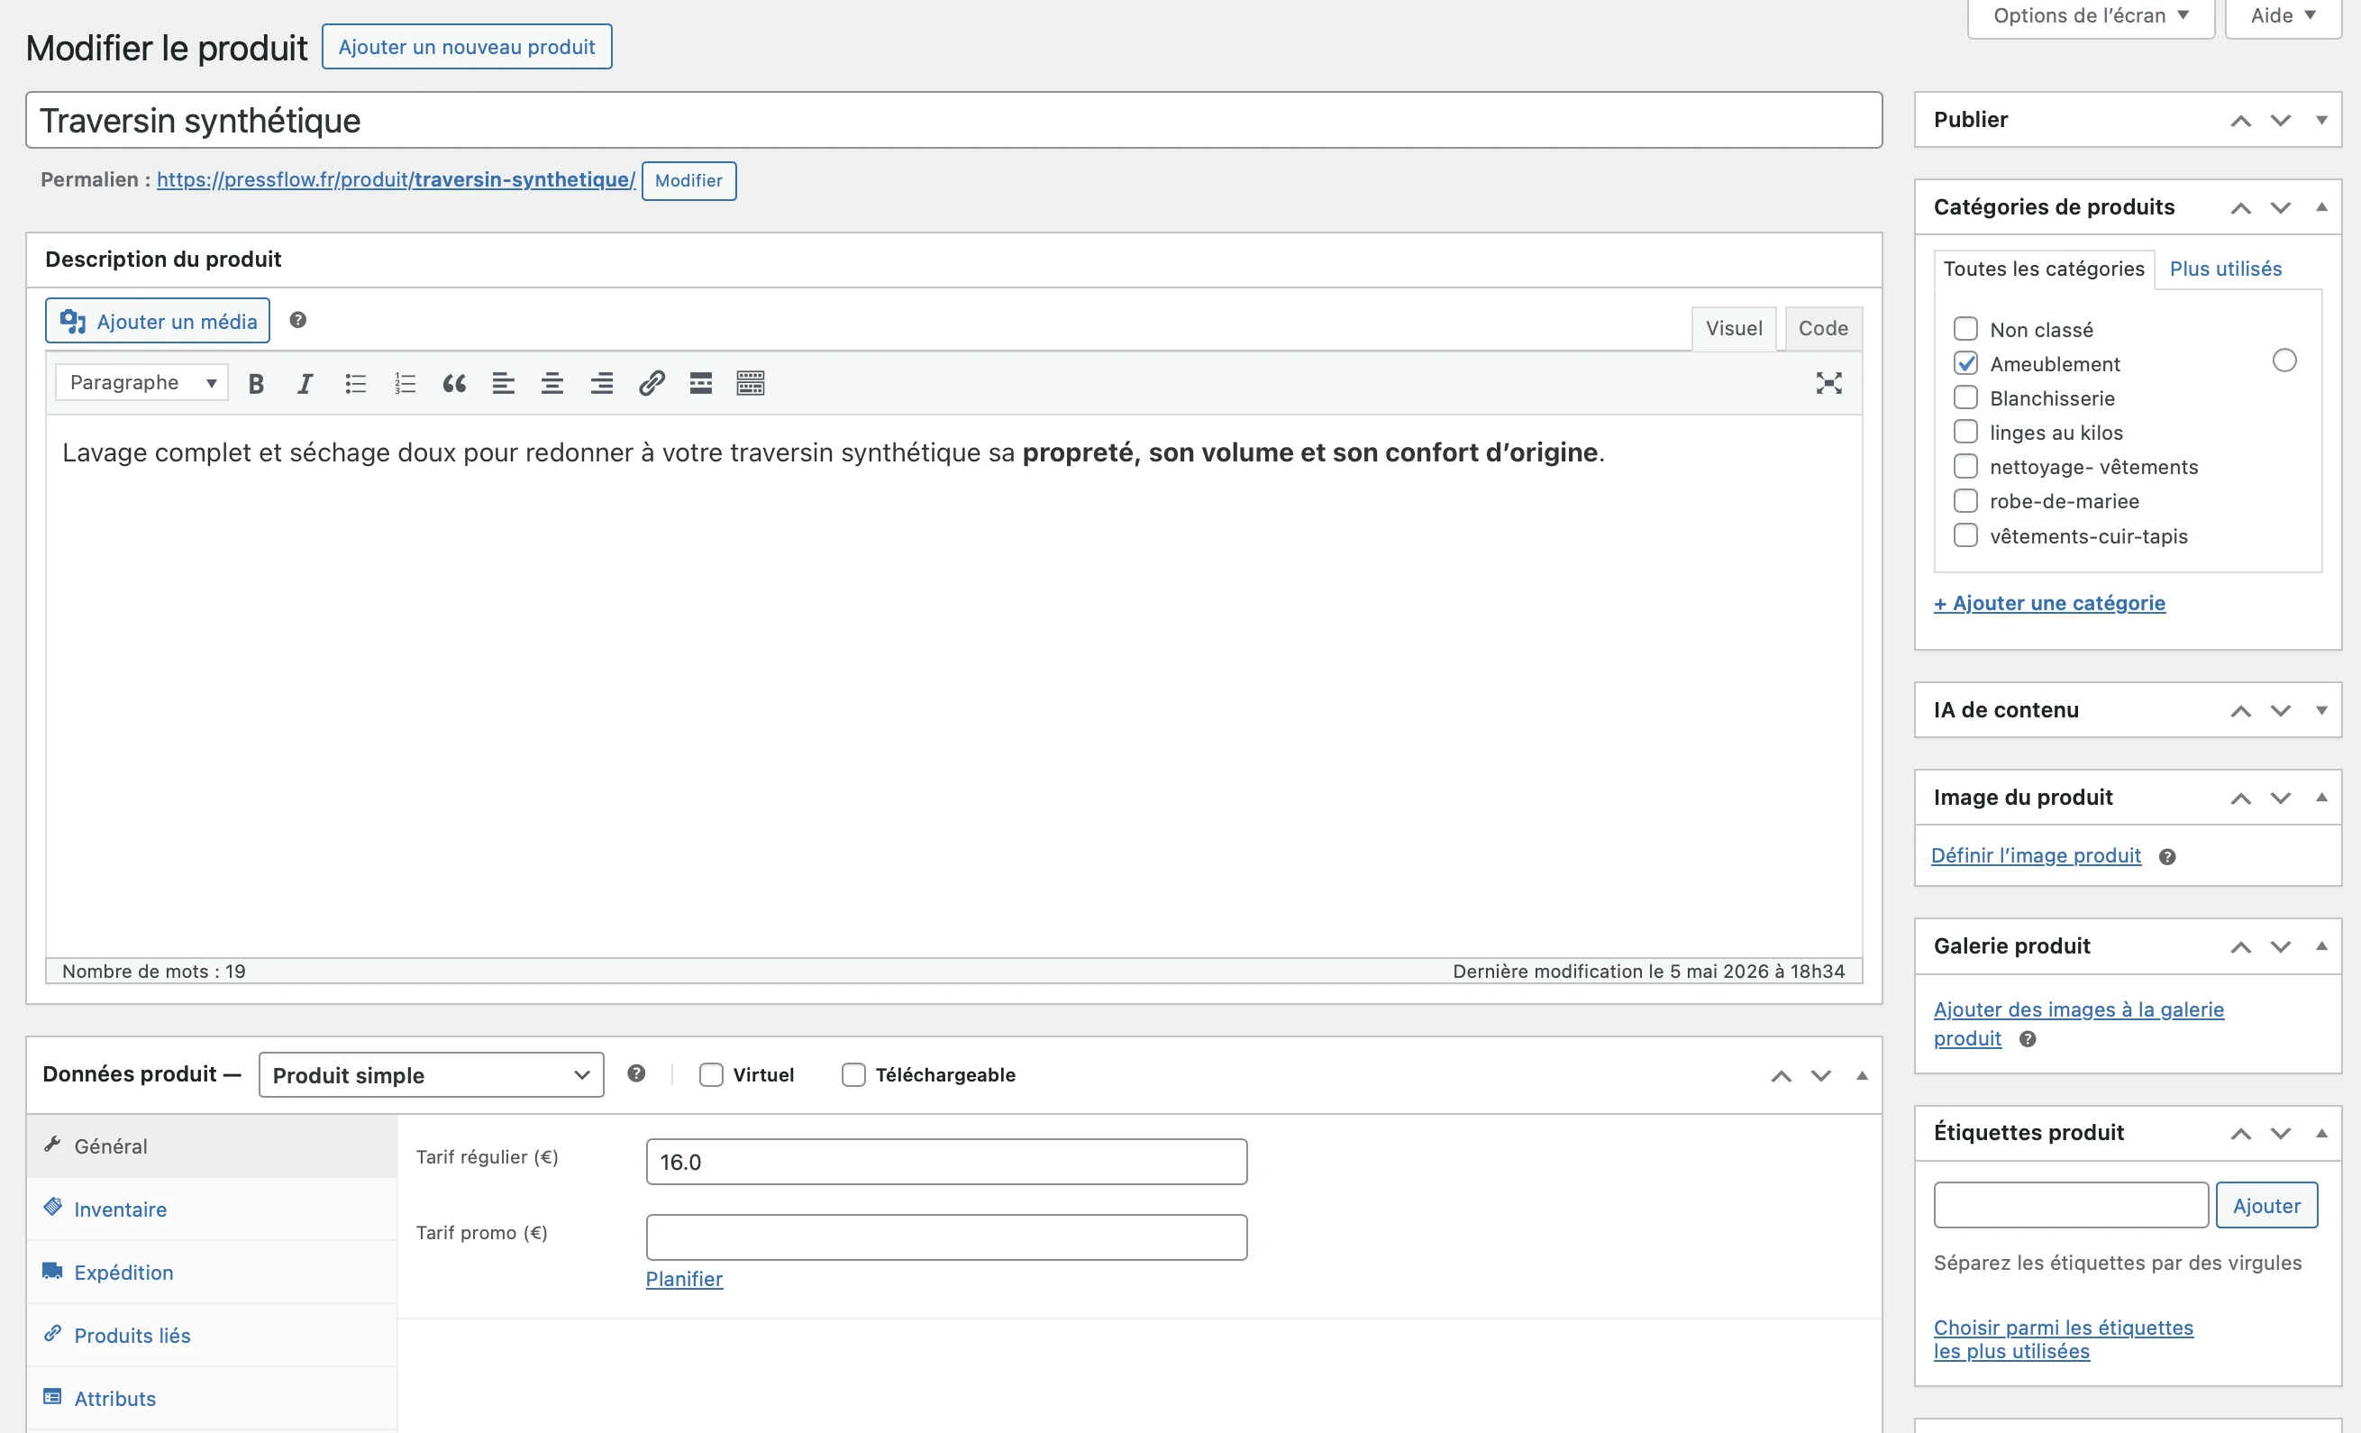
Task: Show Toutes les catégories tab
Action: (x=2044, y=269)
